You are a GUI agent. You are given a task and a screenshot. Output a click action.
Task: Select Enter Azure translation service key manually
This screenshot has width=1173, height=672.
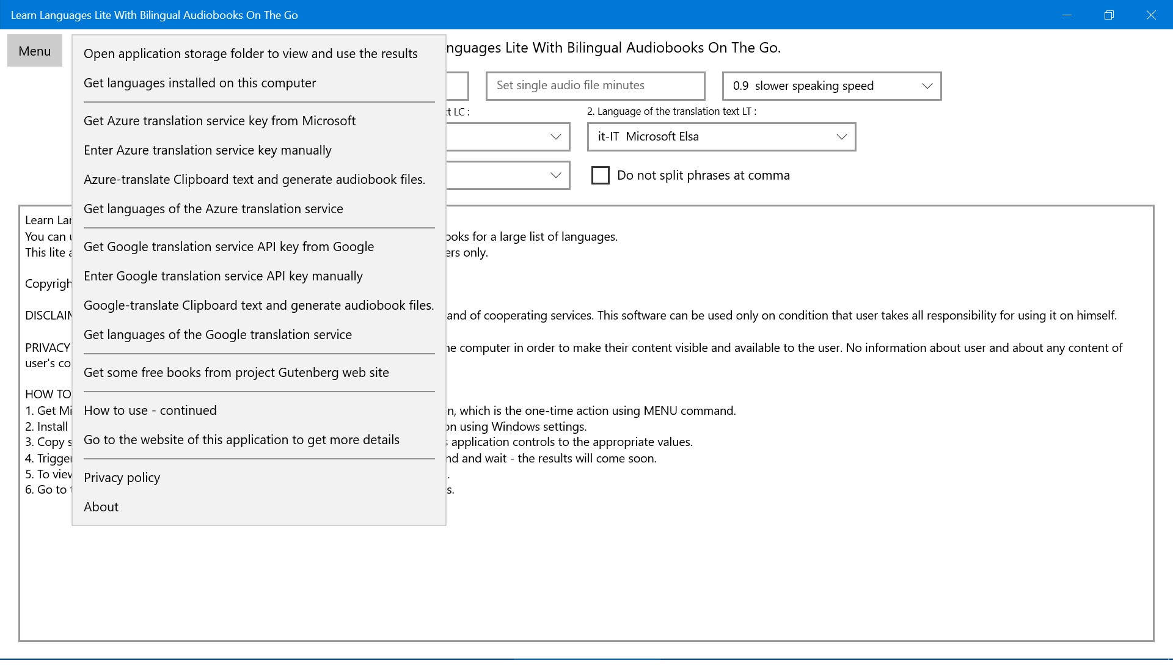tap(208, 150)
